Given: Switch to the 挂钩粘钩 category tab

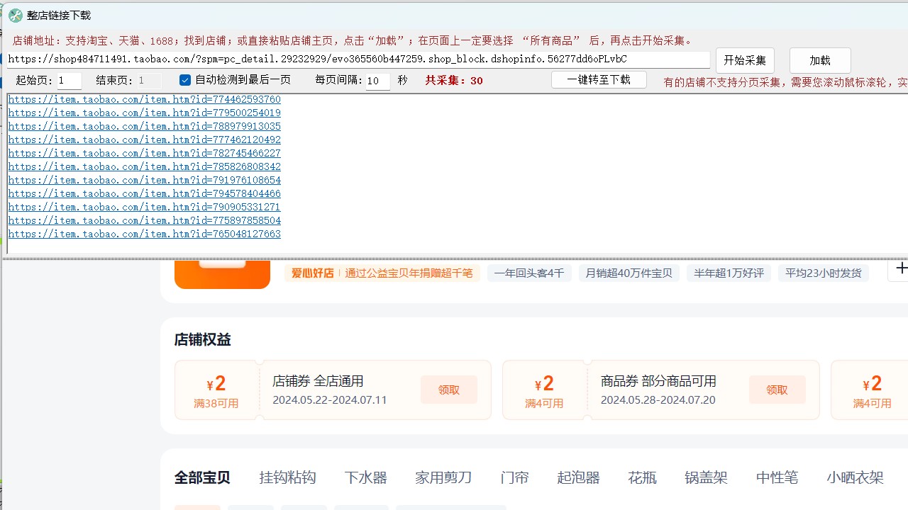Looking at the screenshot, I should coord(287,477).
